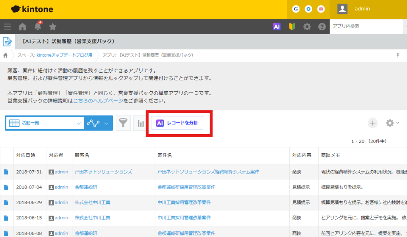Open the filter funnel icon
The width and height of the screenshot is (407, 237).
click(123, 123)
